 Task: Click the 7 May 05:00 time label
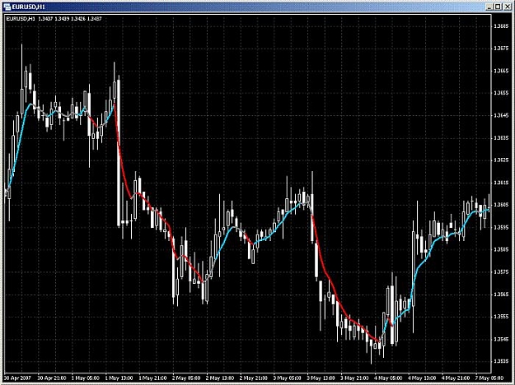click(x=489, y=378)
